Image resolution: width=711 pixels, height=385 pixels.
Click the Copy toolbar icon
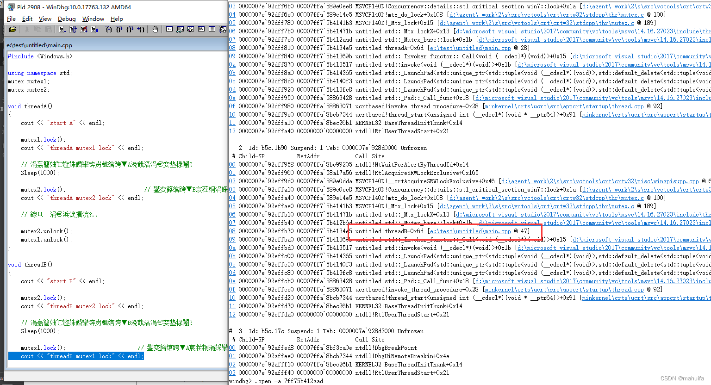coord(37,29)
